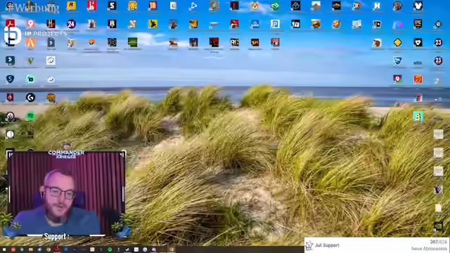Open the blue P parking desktop icon

point(275,24)
